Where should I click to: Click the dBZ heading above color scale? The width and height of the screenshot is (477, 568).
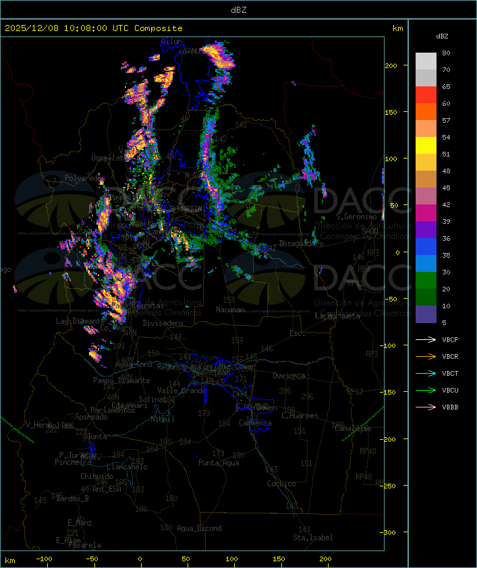(442, 36)
